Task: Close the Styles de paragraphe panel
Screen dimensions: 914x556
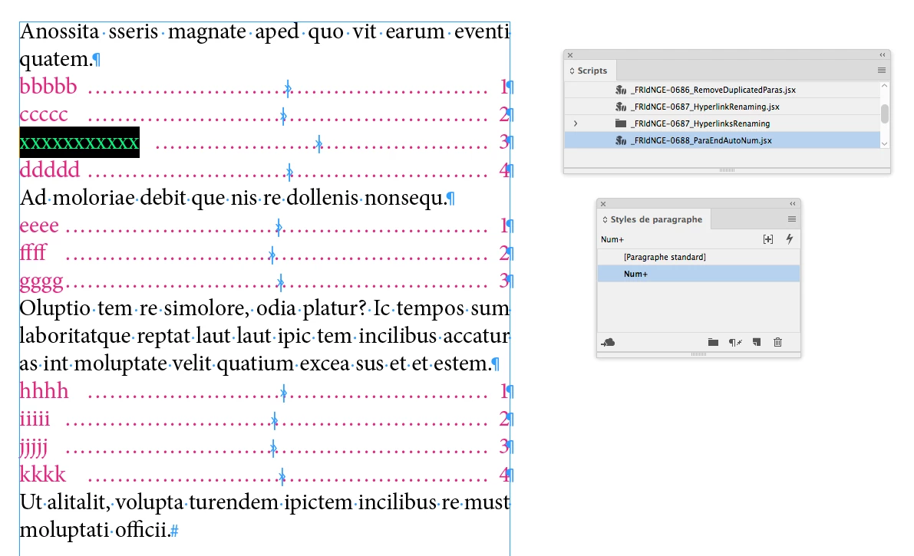Action: pyautogui.click(x=603, y=204)
